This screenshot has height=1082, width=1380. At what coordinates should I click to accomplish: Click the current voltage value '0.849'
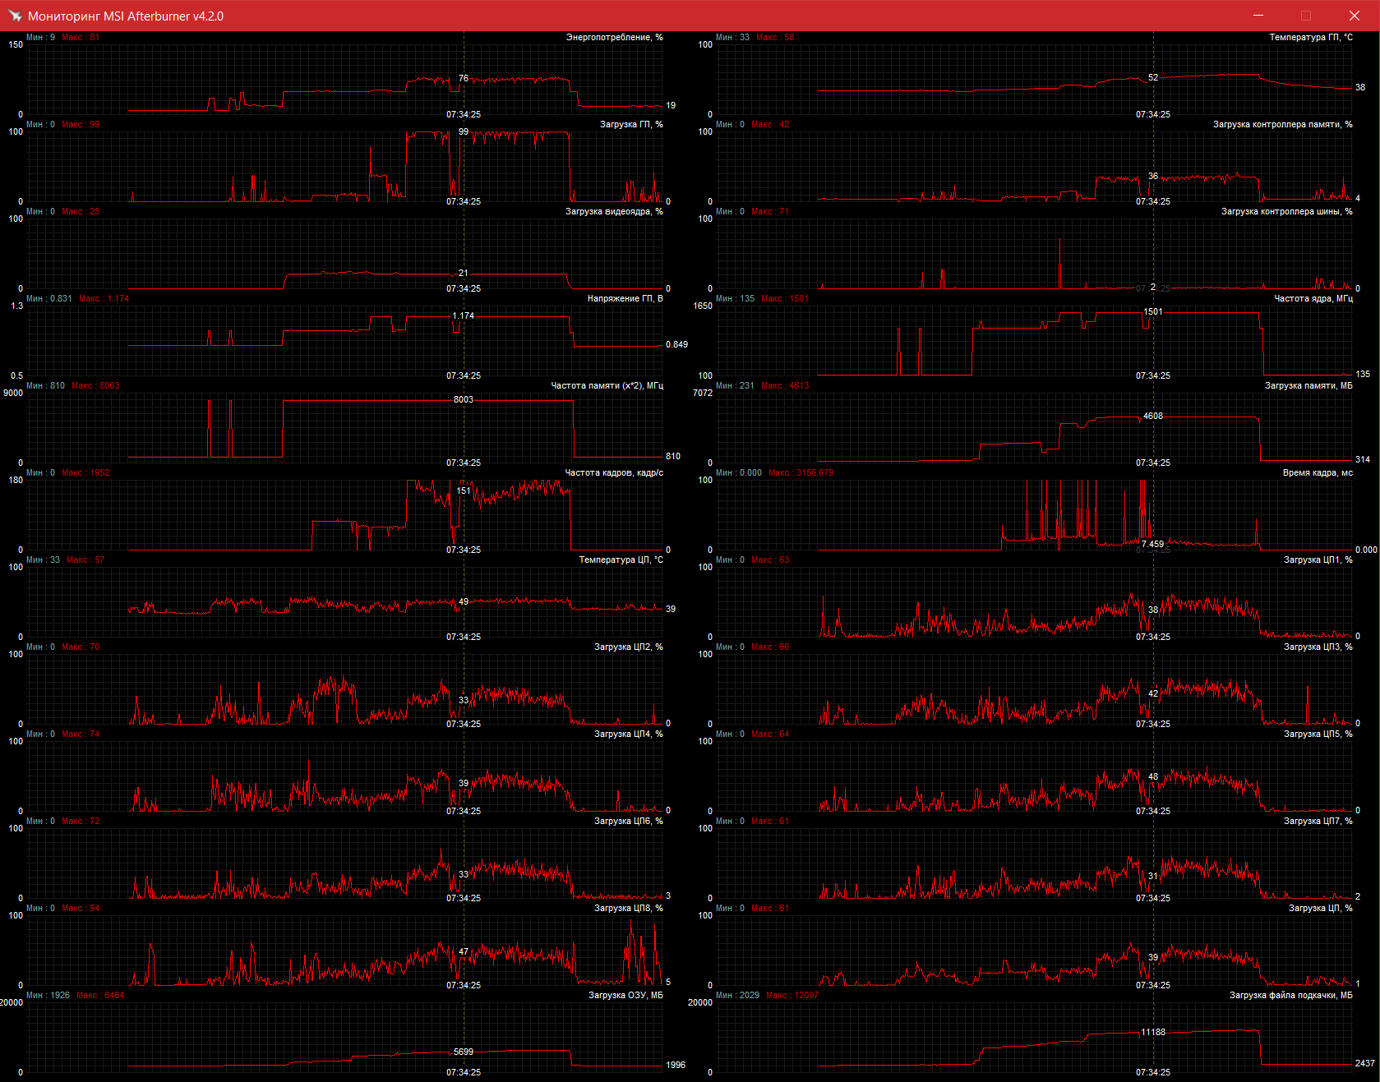(677, 345)
